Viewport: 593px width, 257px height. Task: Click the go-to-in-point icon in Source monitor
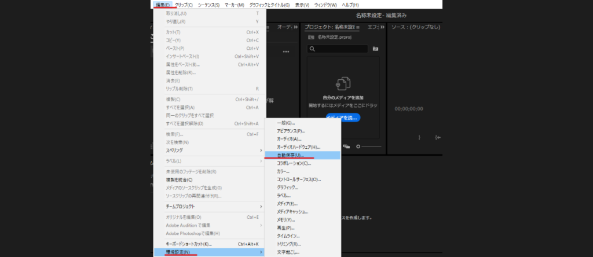click(438, 137)
